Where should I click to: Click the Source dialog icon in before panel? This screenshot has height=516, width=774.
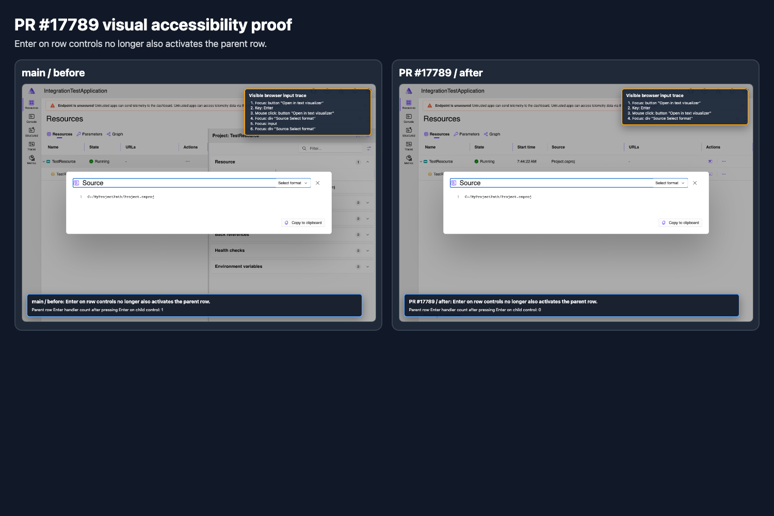(x=76, y=183)
